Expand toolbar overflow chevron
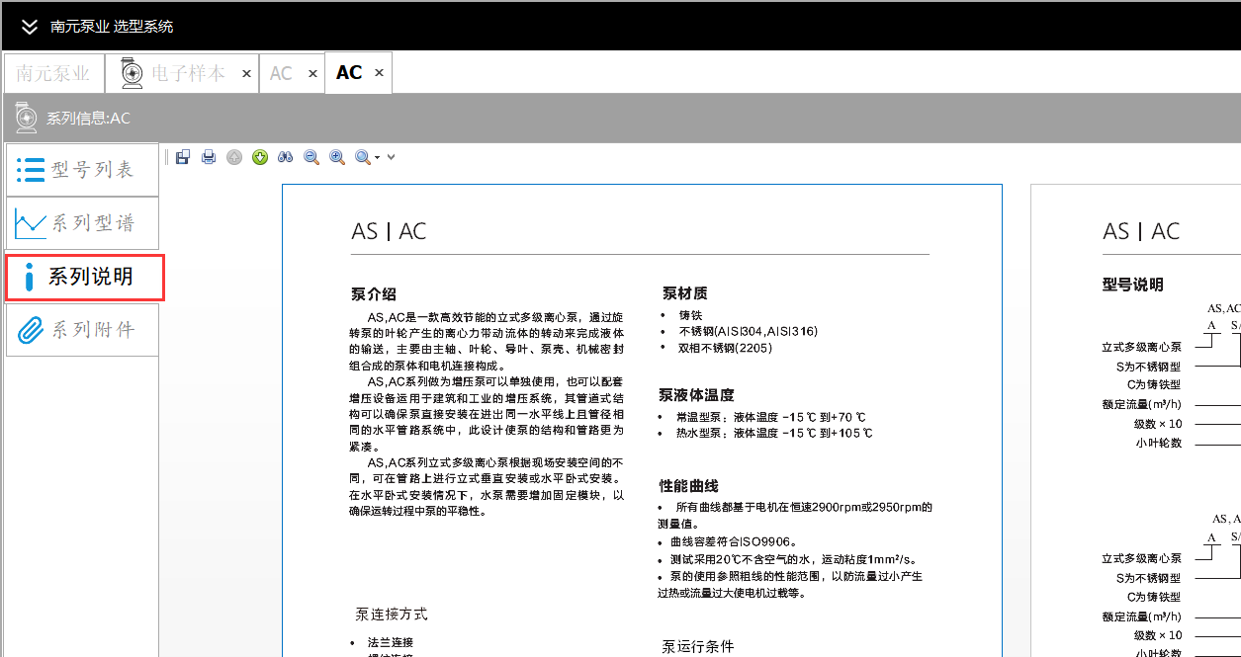The image size is (1241, 657). point(392,157)
